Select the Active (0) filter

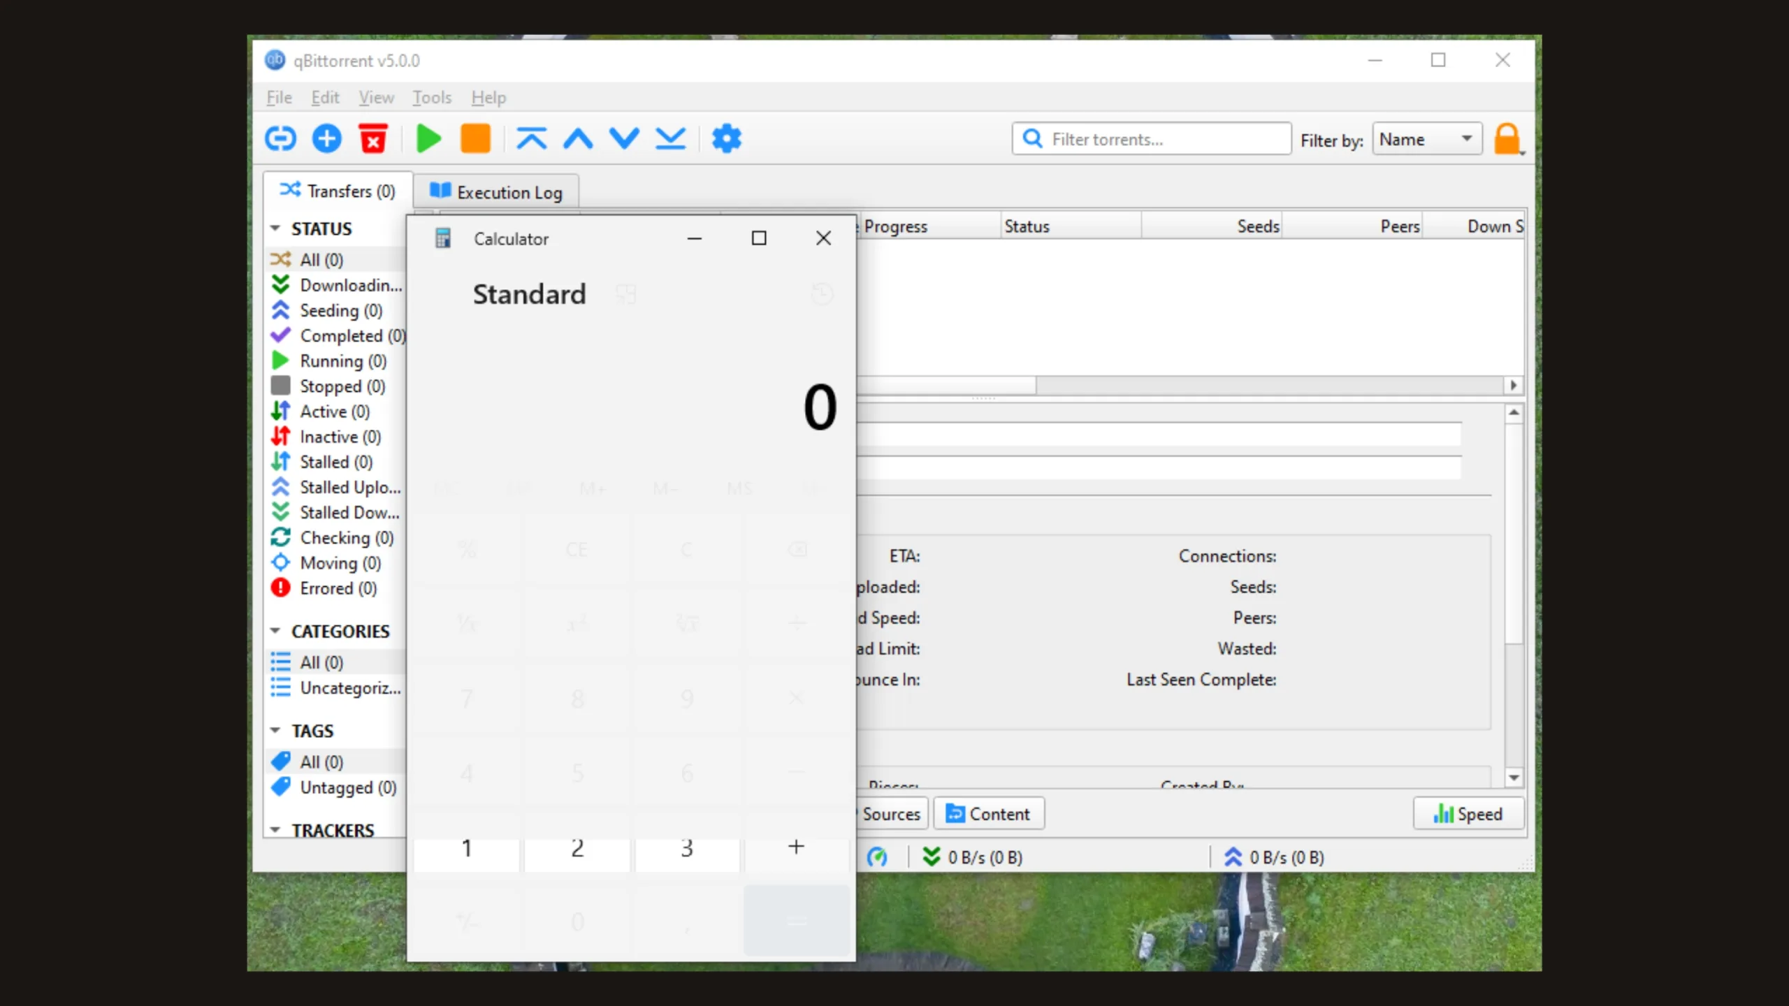(x=336, y=411)
